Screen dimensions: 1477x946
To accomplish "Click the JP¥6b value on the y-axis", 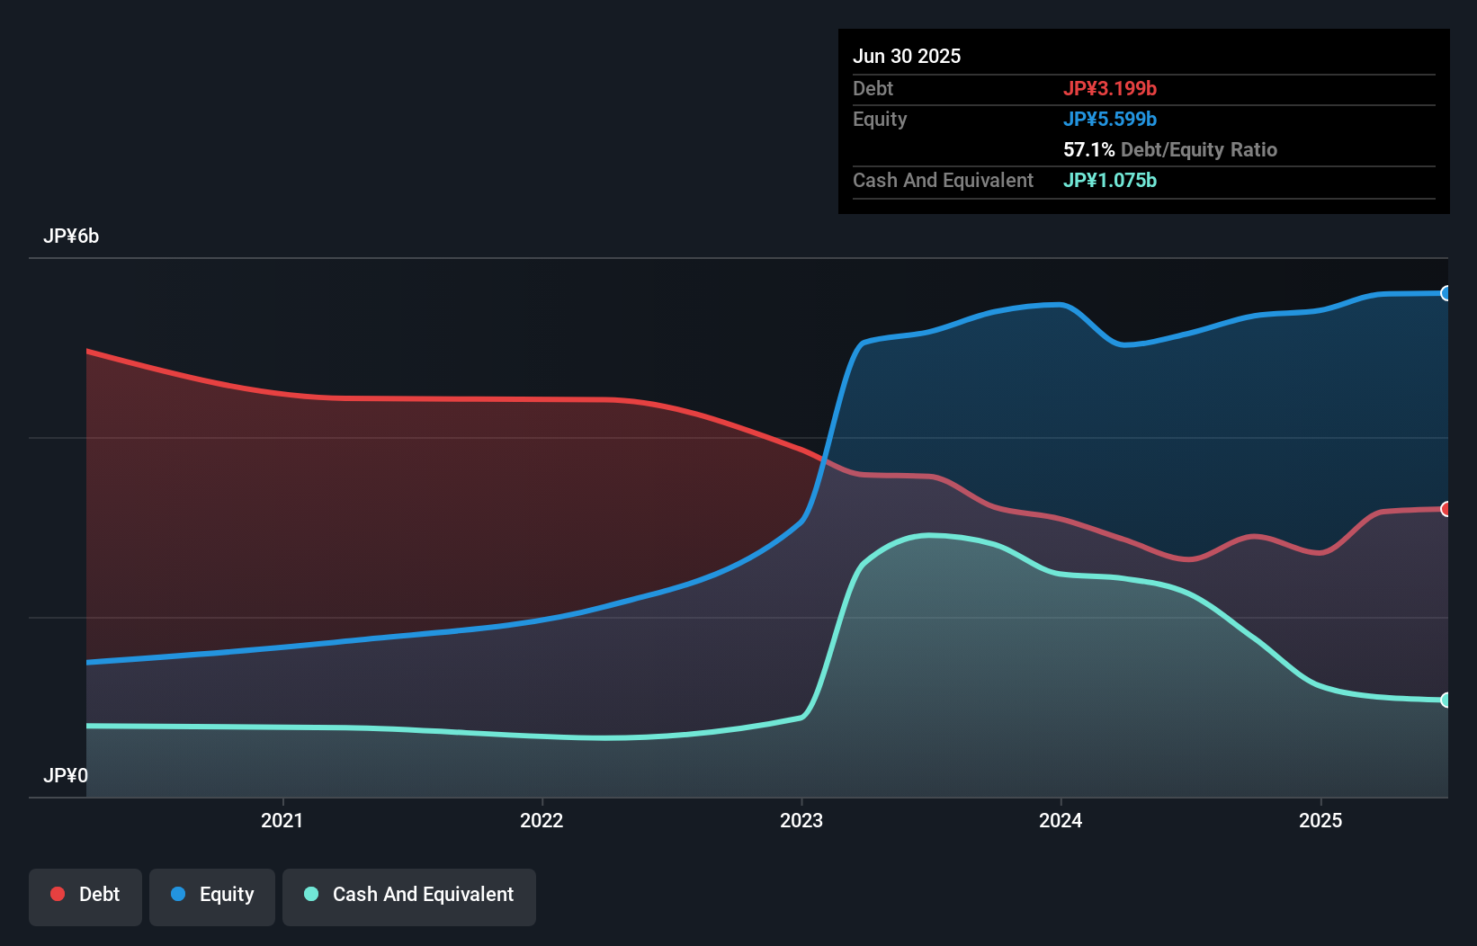I will pos(72,236).
